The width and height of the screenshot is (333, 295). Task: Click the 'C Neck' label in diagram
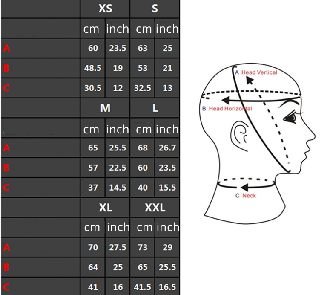[246, 196]
